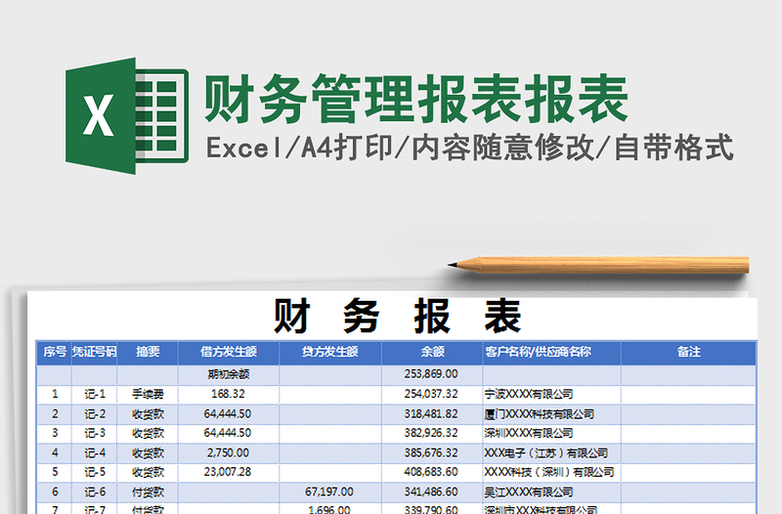Select the 借方发生额 column header
Screen dimensions: 782x514
(229, 352)
